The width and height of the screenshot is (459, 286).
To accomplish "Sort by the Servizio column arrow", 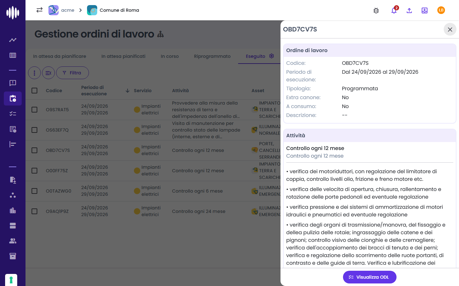I will pos(127,91).
